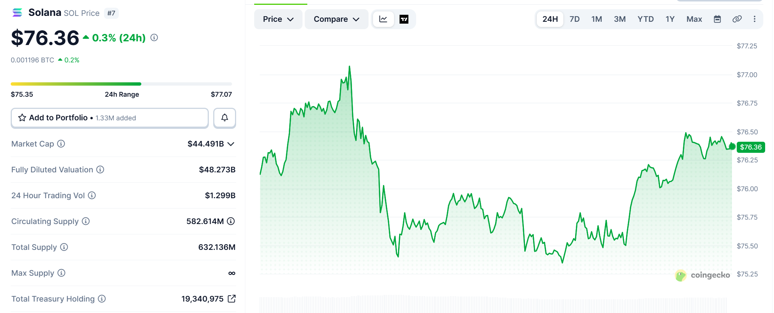Open the external link icon beside 19,340,975
This screenshot has height=313, width=774.
click(232, 299)
